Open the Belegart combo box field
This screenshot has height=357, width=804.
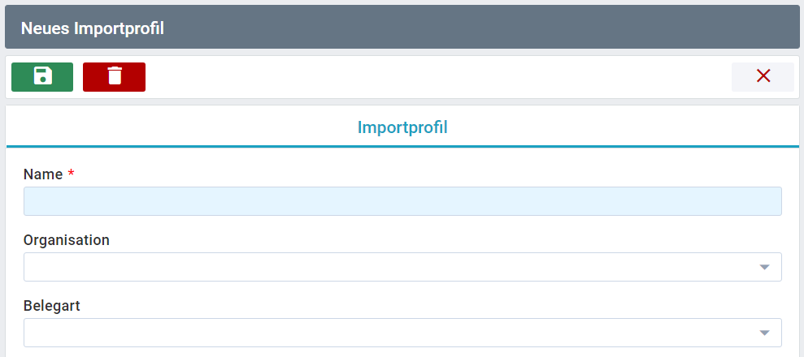point(402,333)
